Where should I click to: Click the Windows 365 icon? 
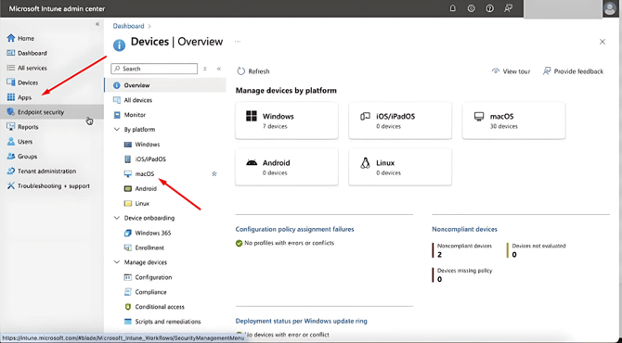(128, 233)
